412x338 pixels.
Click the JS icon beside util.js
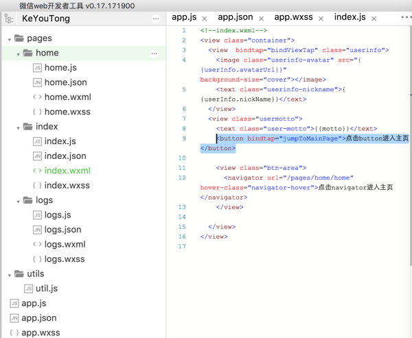(x=28, y=289)
